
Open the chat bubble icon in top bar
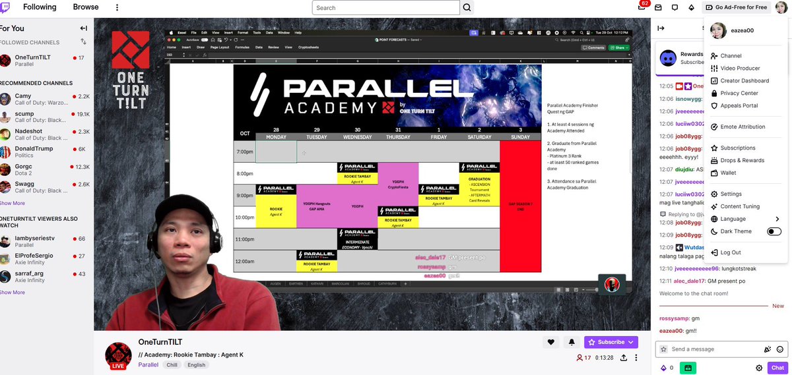(675, 8)
